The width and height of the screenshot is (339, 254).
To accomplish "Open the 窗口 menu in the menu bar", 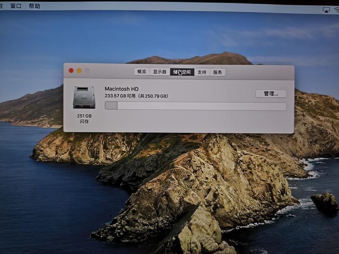I will (16, 6).
